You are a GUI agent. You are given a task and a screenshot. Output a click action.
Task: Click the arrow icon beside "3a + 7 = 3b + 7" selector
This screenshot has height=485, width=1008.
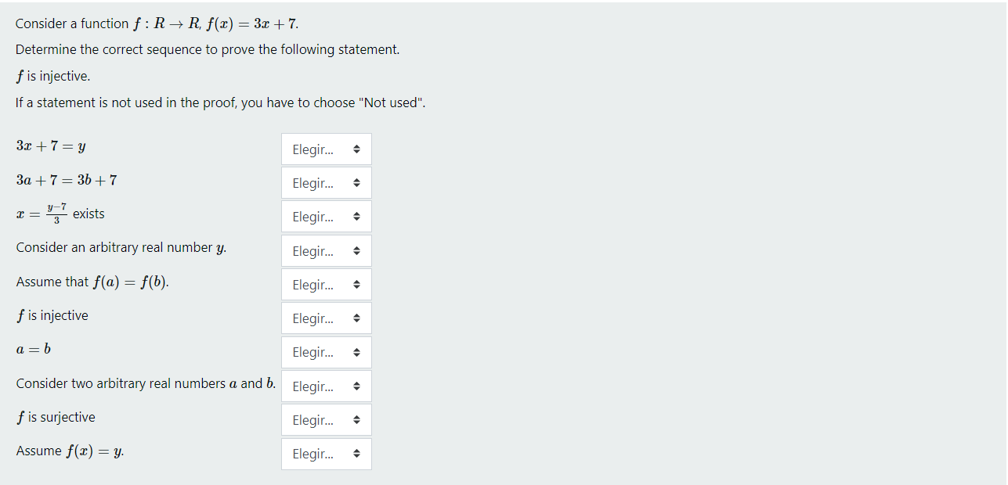[x=356, y=182]
